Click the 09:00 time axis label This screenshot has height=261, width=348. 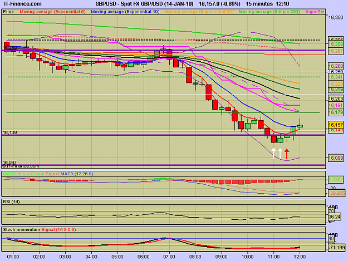coord(222,257)
